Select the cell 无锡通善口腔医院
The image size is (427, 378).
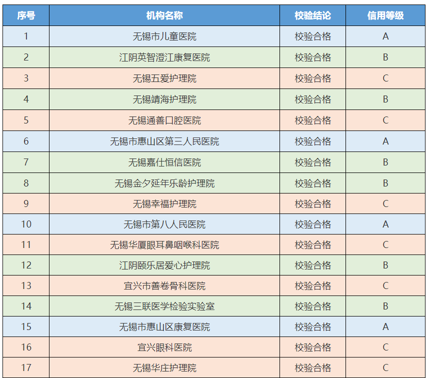(x=164, y=120)
